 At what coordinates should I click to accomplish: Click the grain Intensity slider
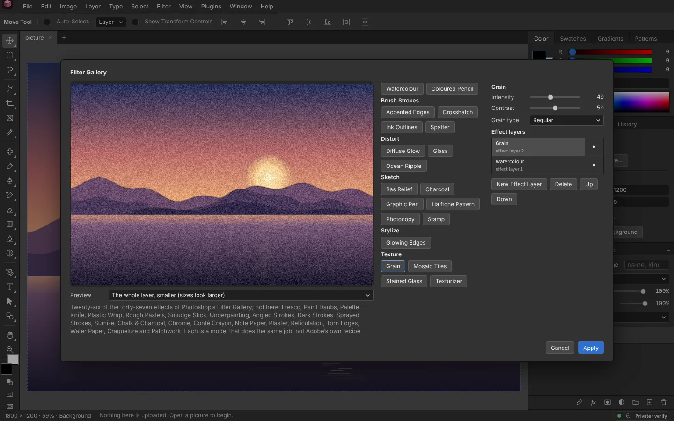tap(555, 97)
